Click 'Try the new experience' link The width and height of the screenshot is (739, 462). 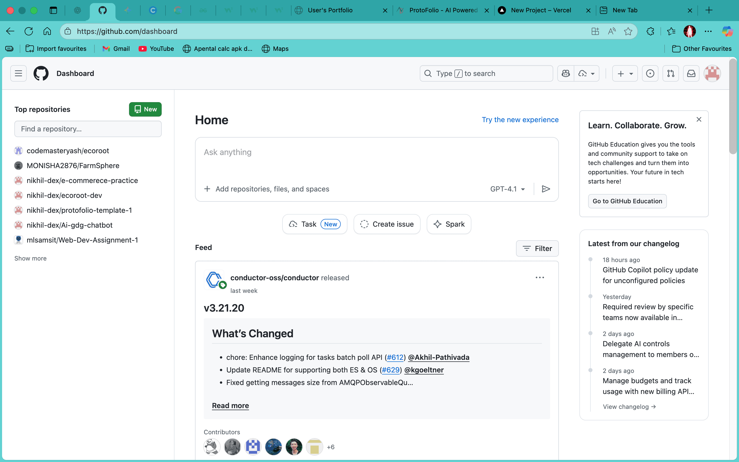tap(520, 119)
